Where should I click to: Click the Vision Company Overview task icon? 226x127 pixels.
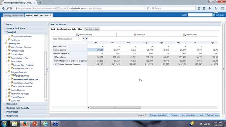coord(9,47)
